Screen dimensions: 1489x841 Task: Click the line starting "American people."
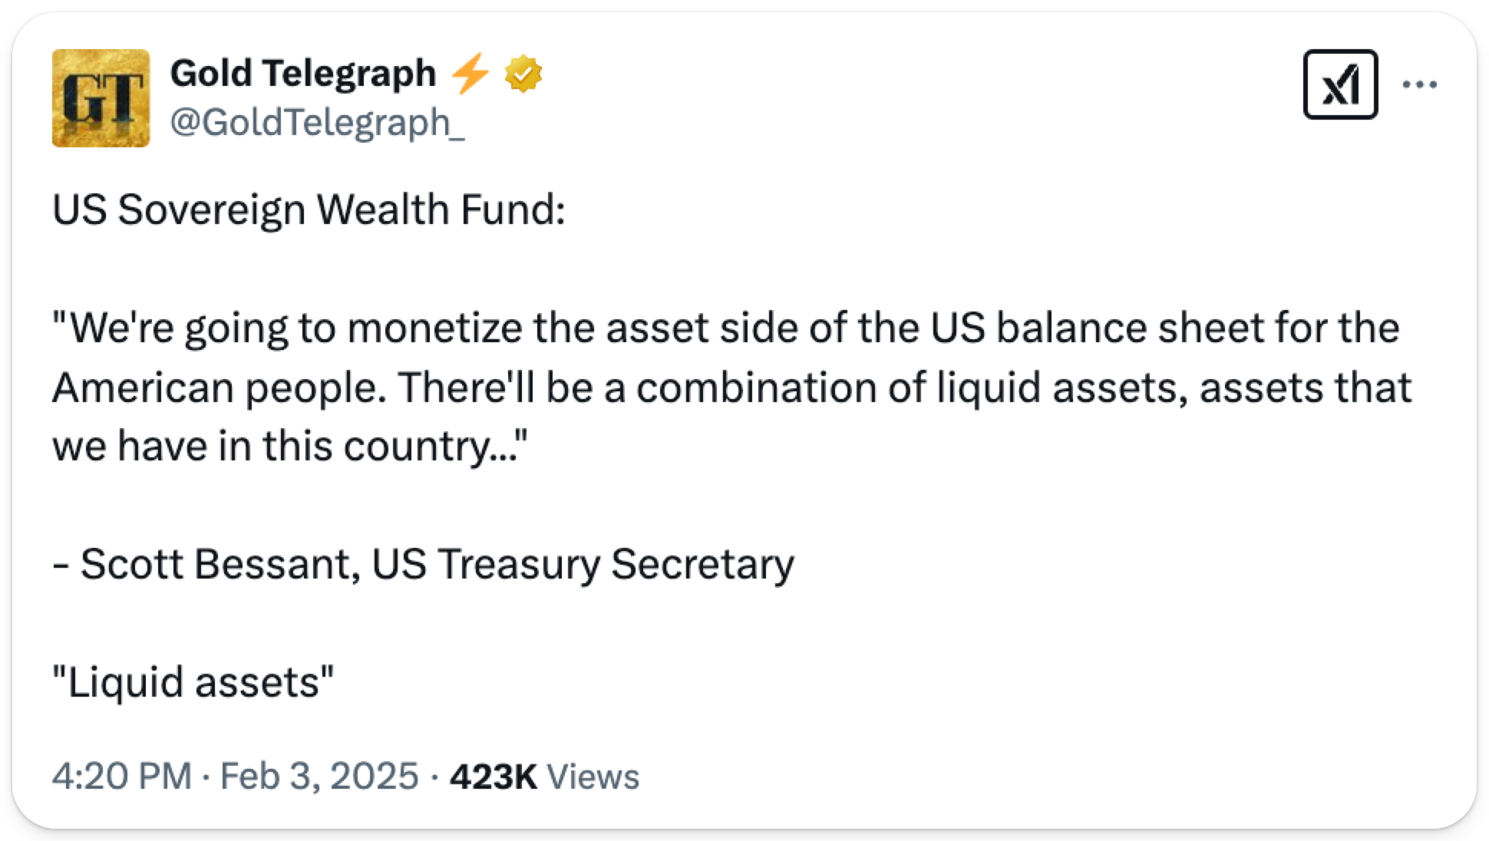[731, 387]
